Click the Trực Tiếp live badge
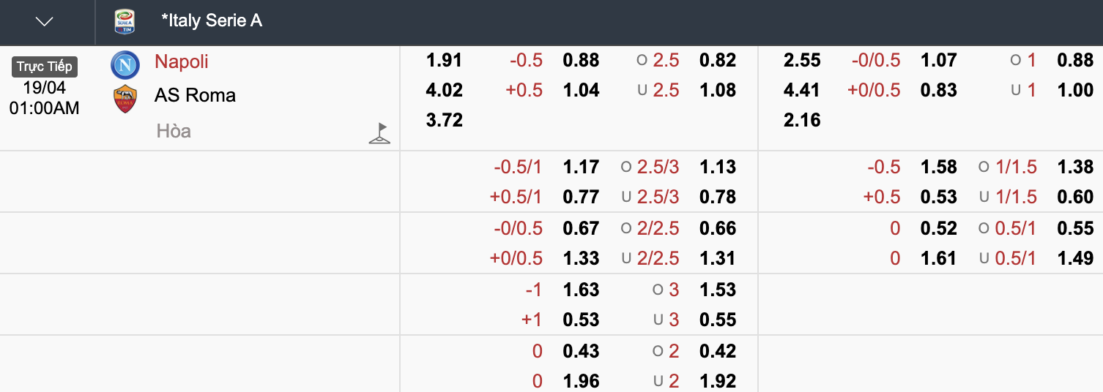Viewport: 1103px width, 392px height. [x=45, y=67]
